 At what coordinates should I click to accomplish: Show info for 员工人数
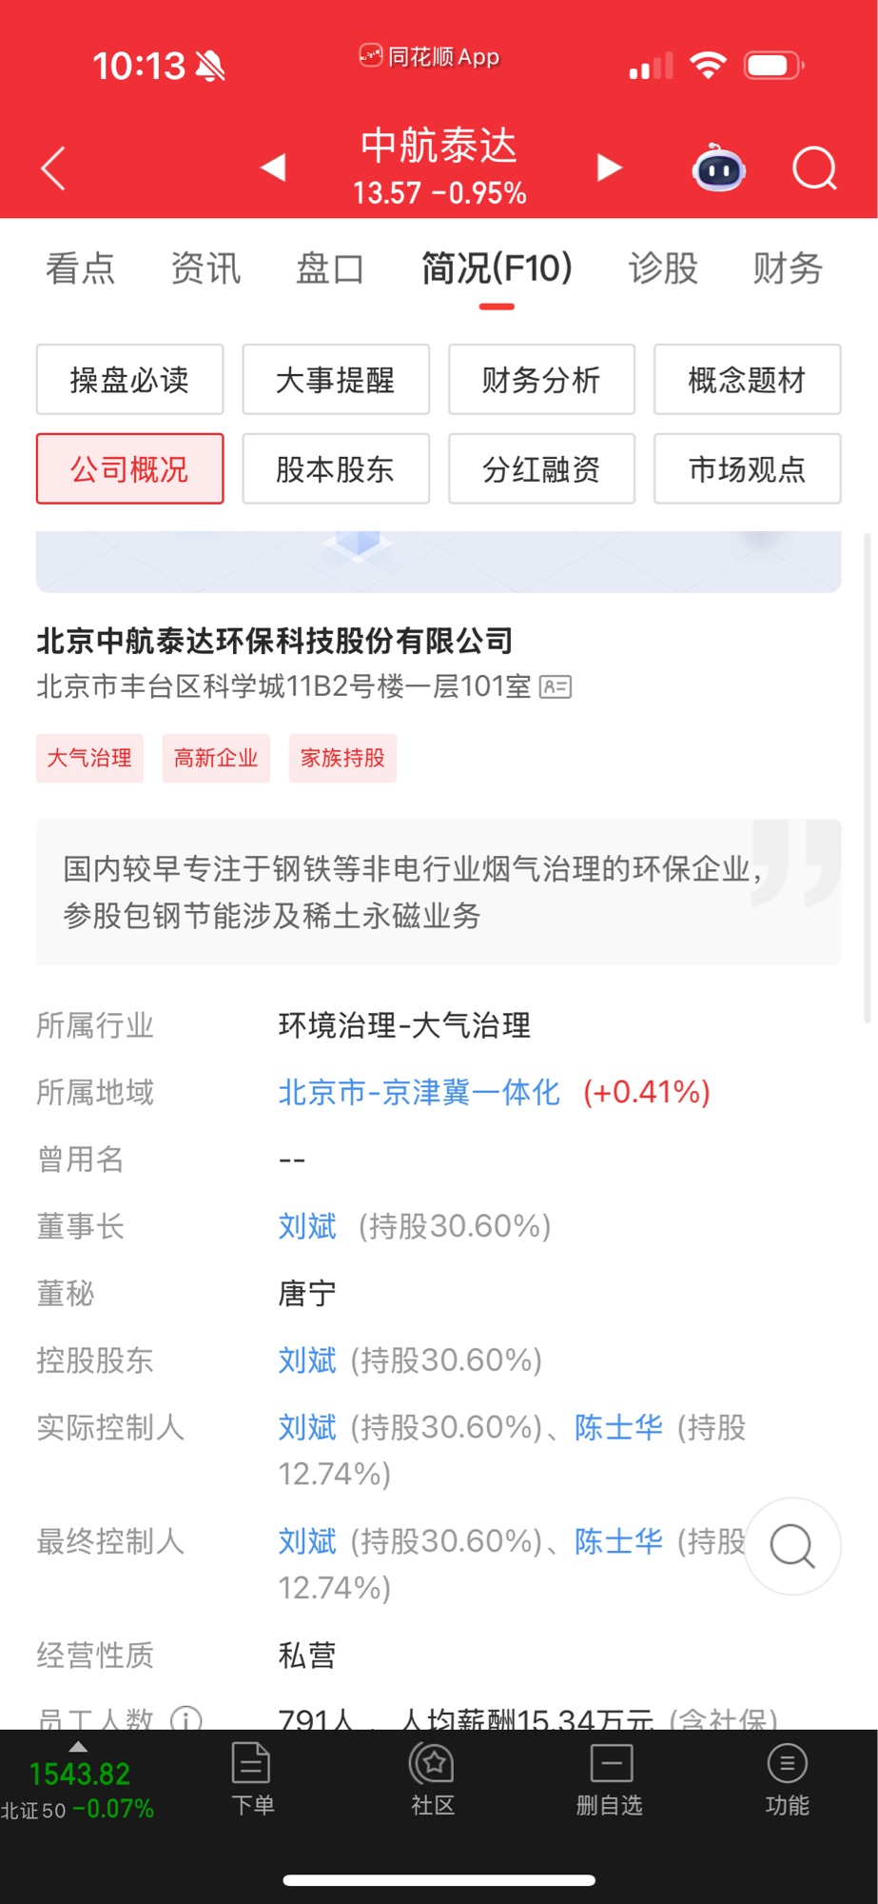185,1719
